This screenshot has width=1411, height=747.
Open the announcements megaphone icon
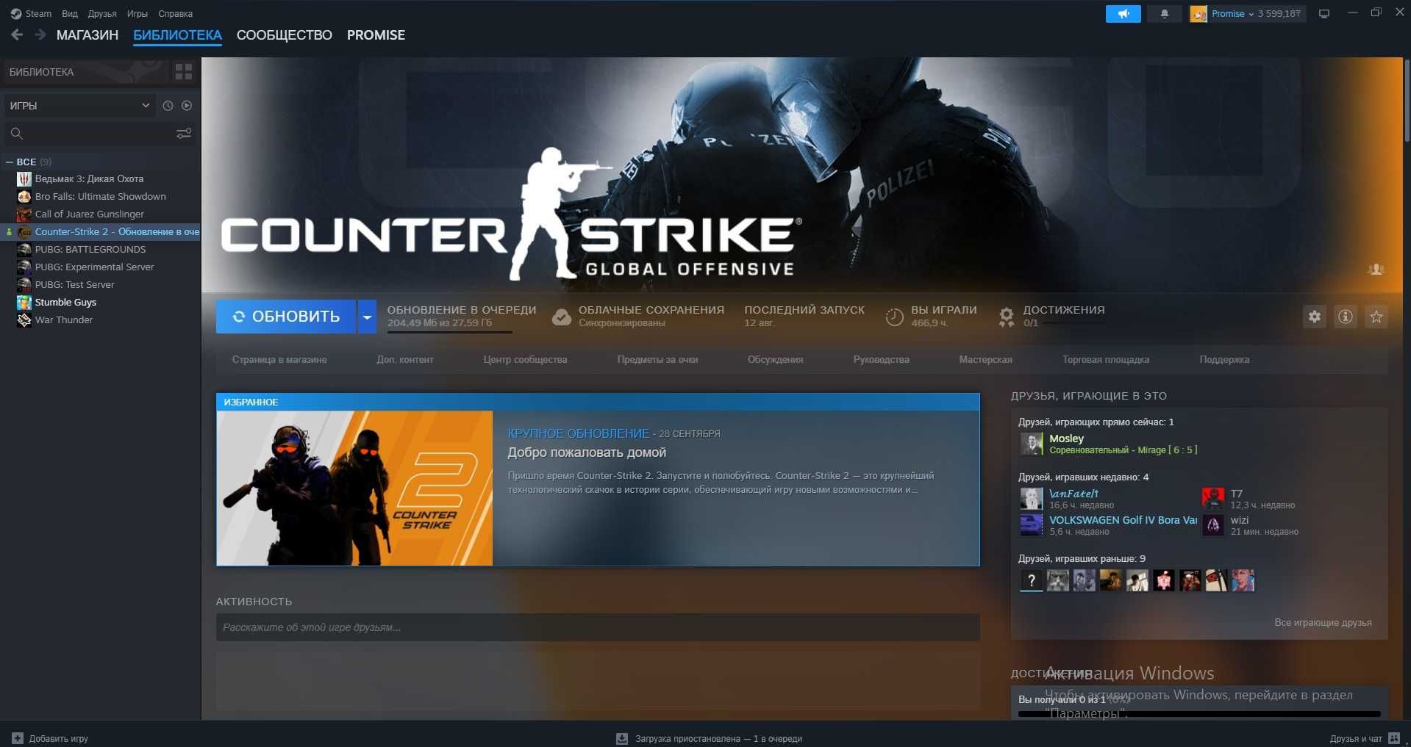[1123, 14]
